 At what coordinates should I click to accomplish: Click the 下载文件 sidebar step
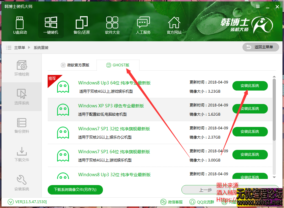point(22,154)
